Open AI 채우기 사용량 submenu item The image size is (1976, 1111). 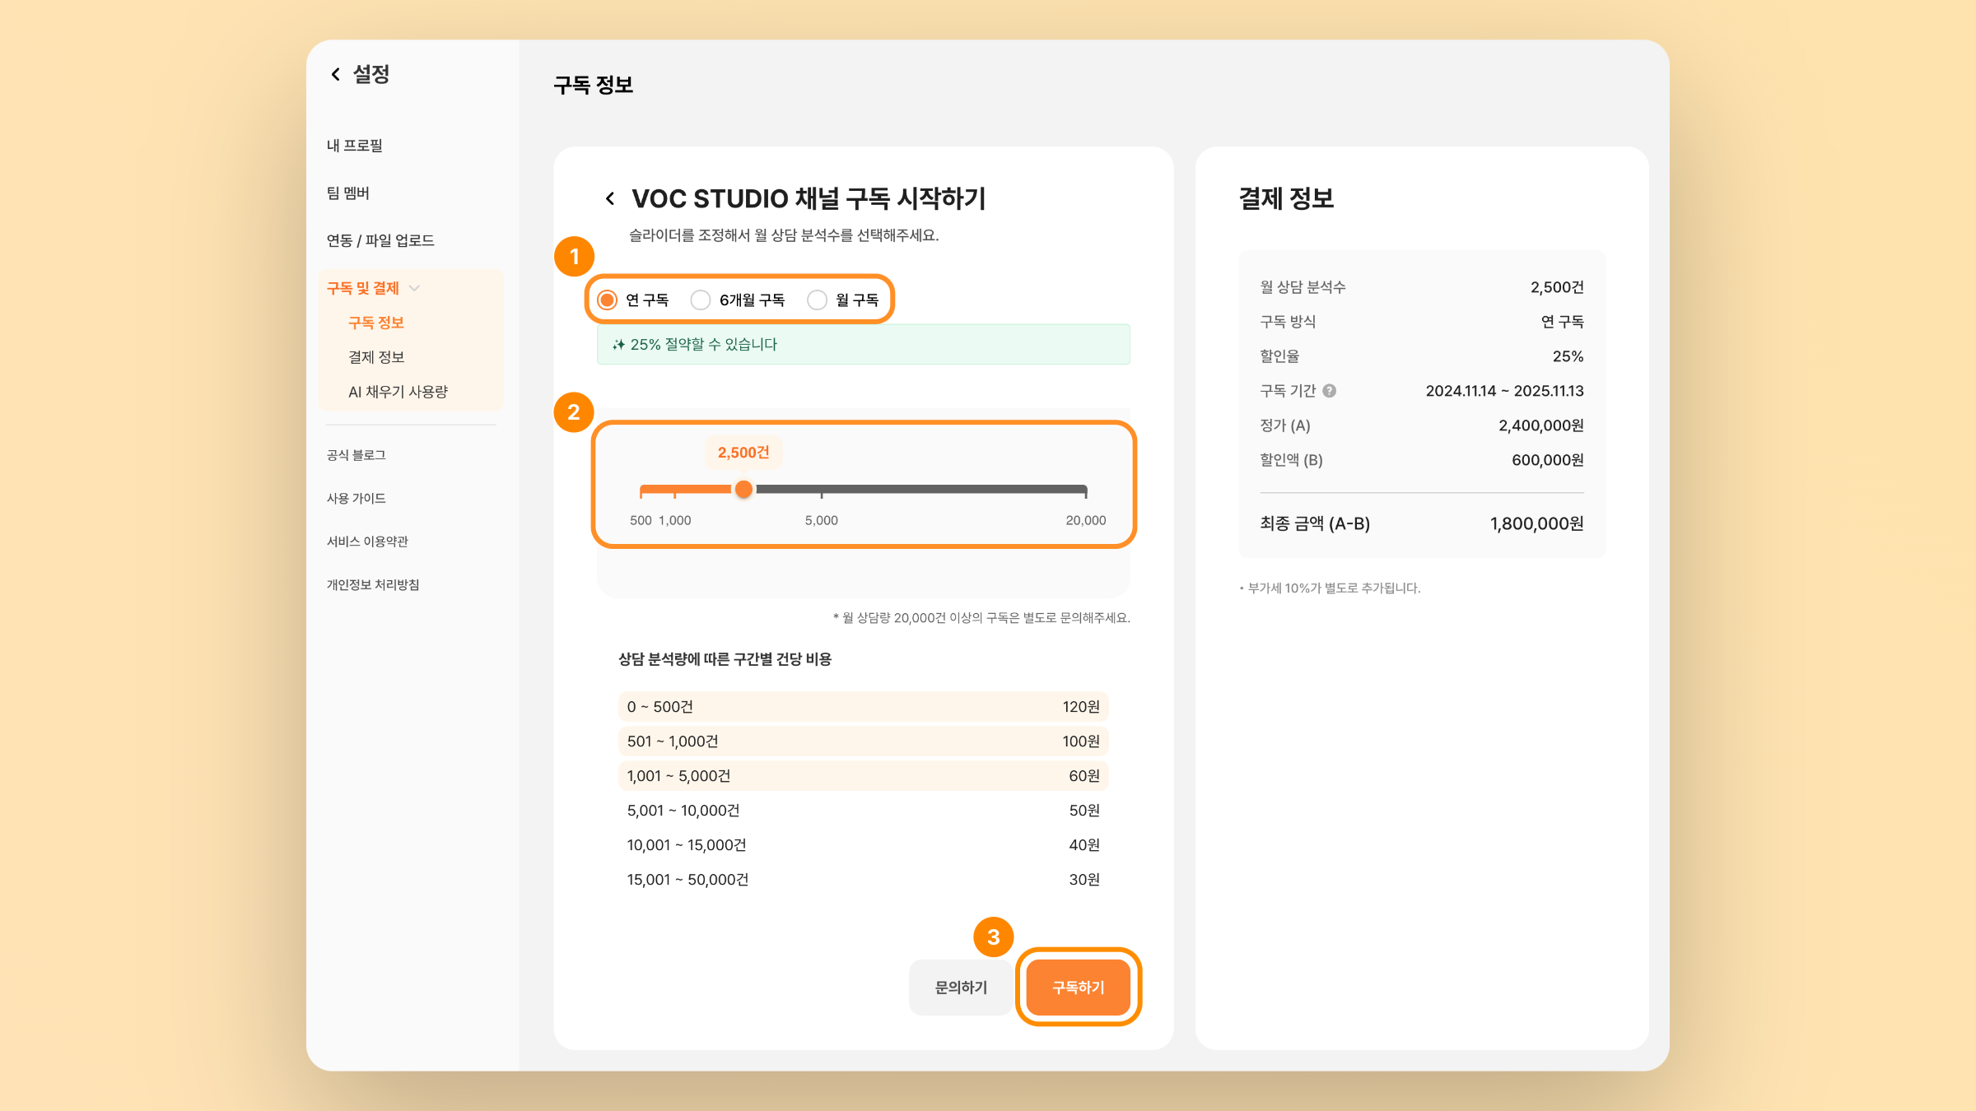point(398,392)
